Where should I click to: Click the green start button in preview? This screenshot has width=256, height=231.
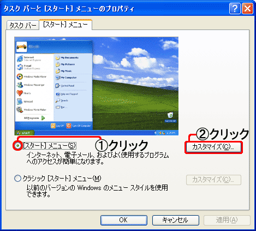pos(25,133)
